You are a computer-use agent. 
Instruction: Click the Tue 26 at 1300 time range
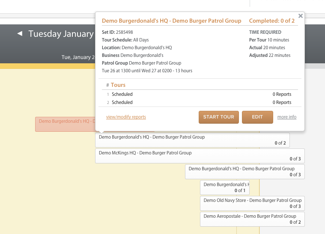pos(147,71)
